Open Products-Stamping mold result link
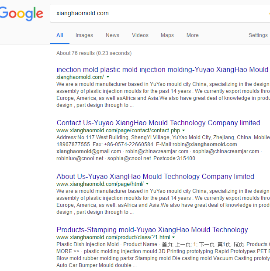The width and height of the screenshot is (270, 271). coord(156,230)
